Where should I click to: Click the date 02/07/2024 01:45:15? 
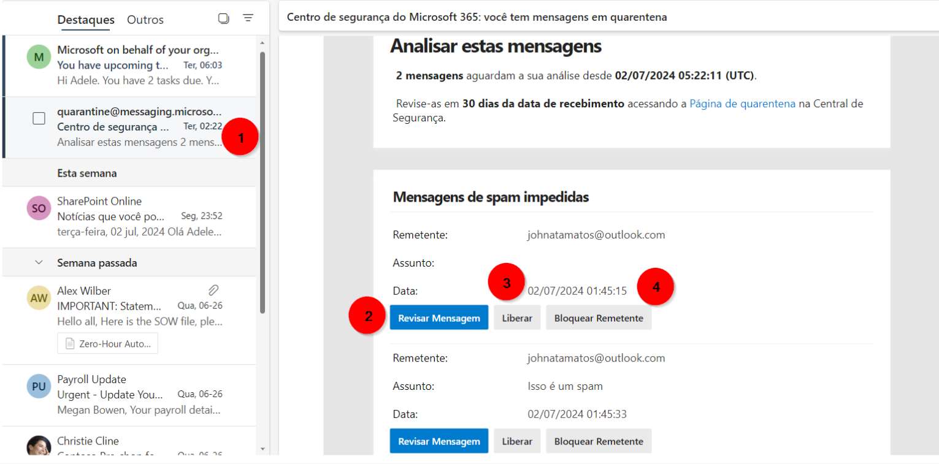click(577, 291)
